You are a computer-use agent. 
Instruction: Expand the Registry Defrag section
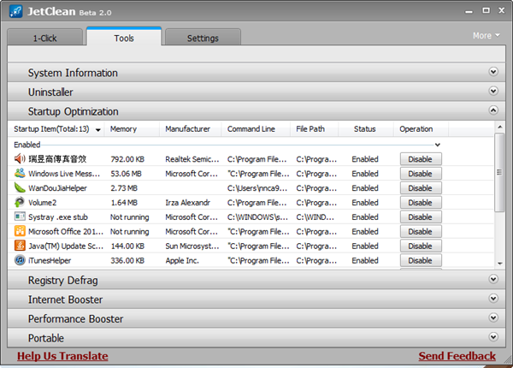[x=493, y=279]
